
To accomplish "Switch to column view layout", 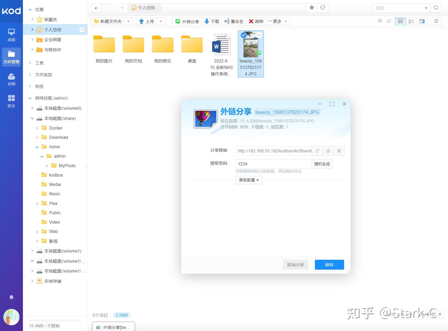I will [422, 21].
